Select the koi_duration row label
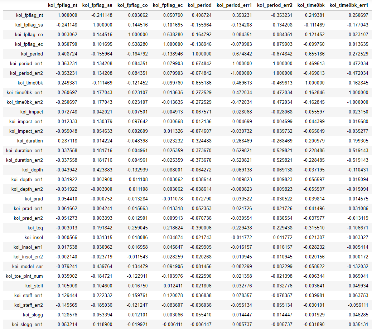Image resolution: width=372 pixels, height=330 pixels. 30,141
